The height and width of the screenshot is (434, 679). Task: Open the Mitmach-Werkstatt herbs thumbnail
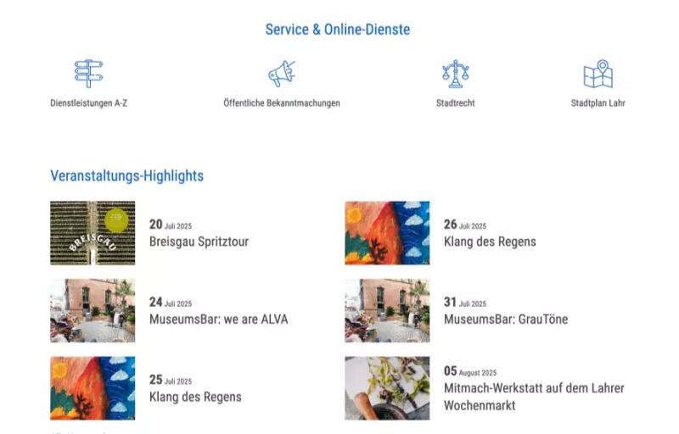(387, 388)
